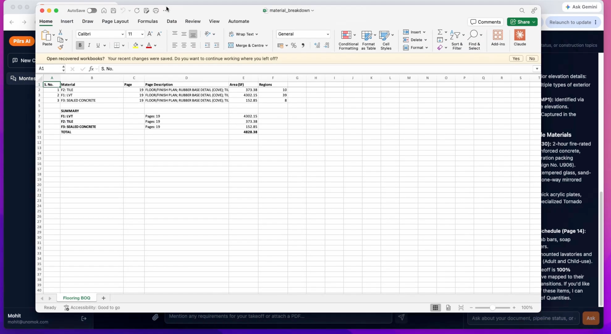Screen dimensions: 611x334
Task: Toggle Underline formatting
Action: point(98,45)
